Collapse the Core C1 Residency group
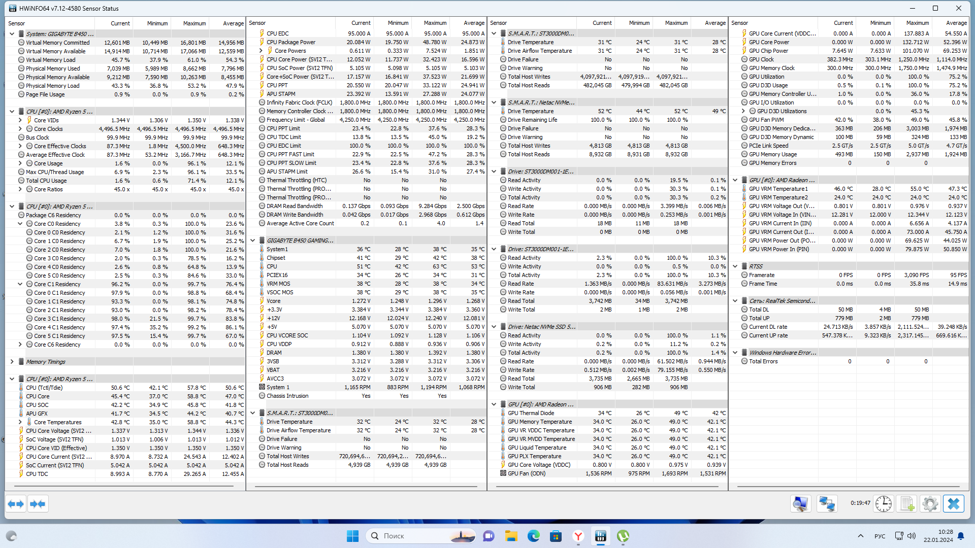 (x=20, y=284)
